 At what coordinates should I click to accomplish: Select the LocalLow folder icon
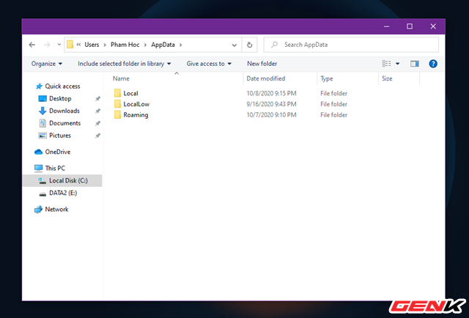coord(117,104)
